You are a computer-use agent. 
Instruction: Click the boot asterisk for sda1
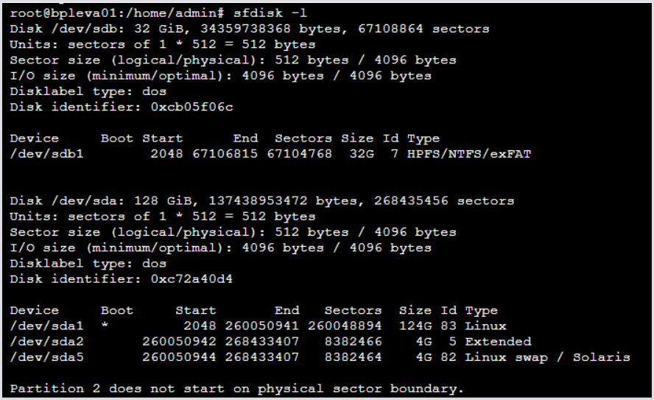[105, 326]
